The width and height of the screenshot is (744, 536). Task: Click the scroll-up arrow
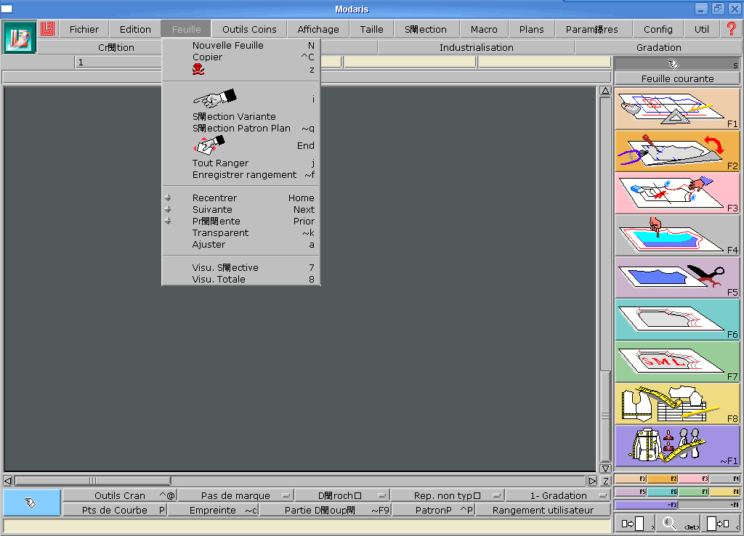pyautogui.click(x=605, y=91)
